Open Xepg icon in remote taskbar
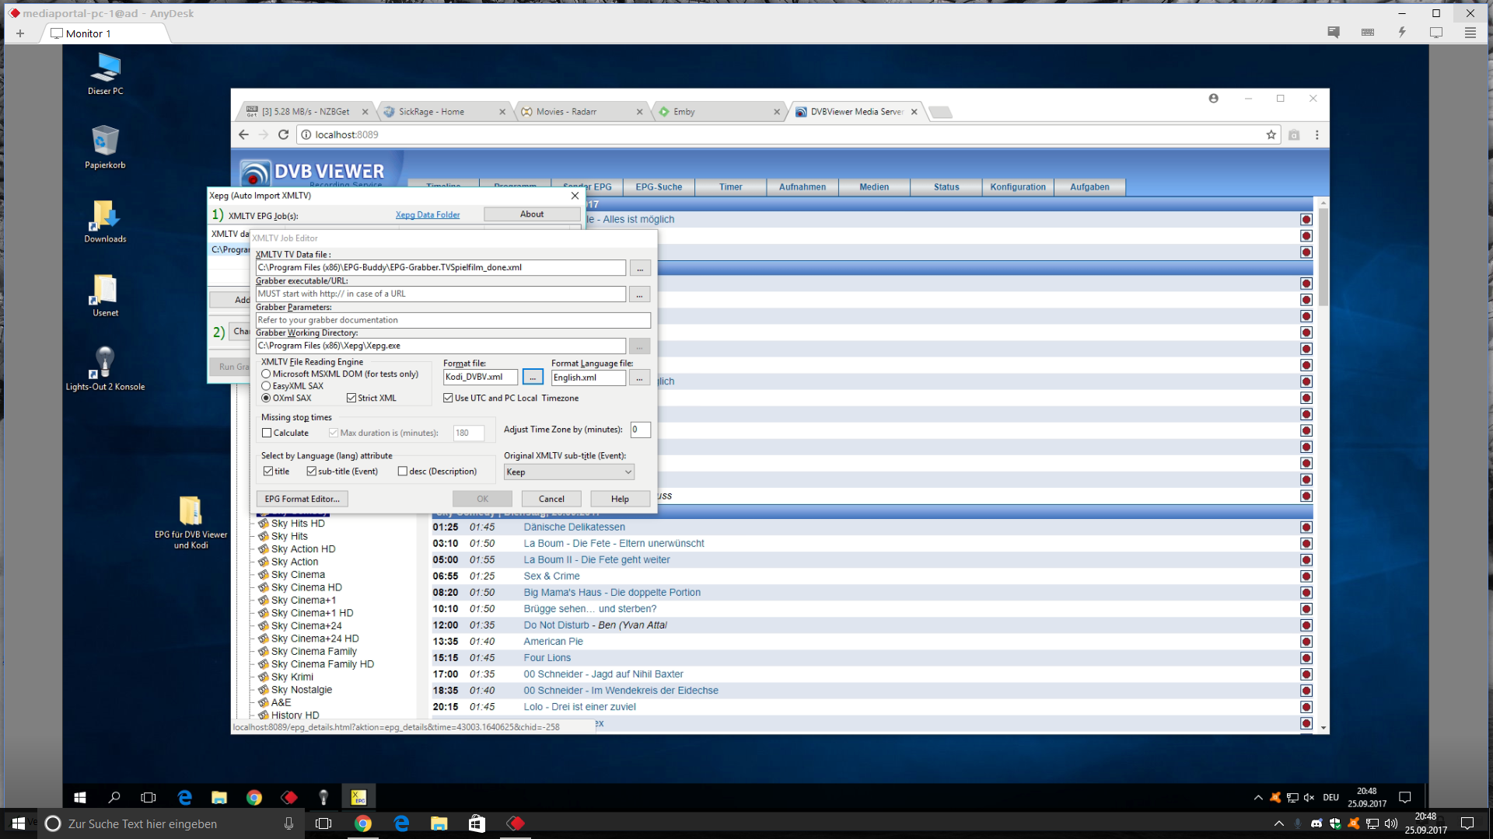The image size is (1493, 839). pos(358,797)
